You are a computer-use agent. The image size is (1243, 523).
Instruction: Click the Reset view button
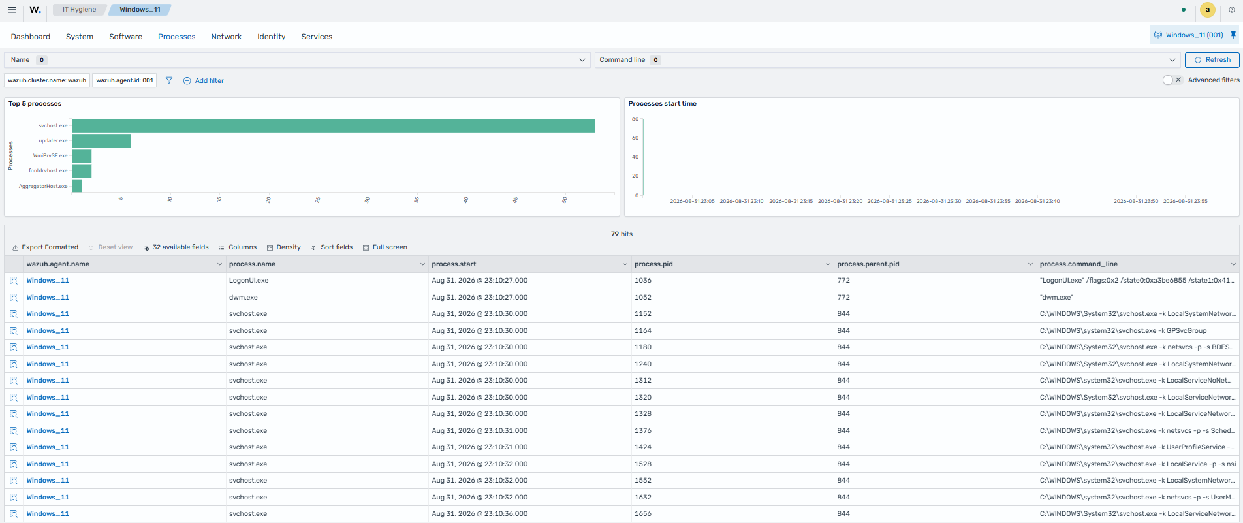tap(110, 247)
